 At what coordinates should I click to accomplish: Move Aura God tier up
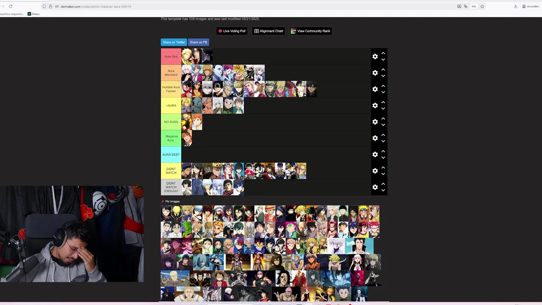[x=383, y=53]
